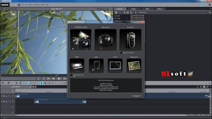Toggle the media list view icon
The width and height of the screenshot is (212, 119).
(210, 13)
